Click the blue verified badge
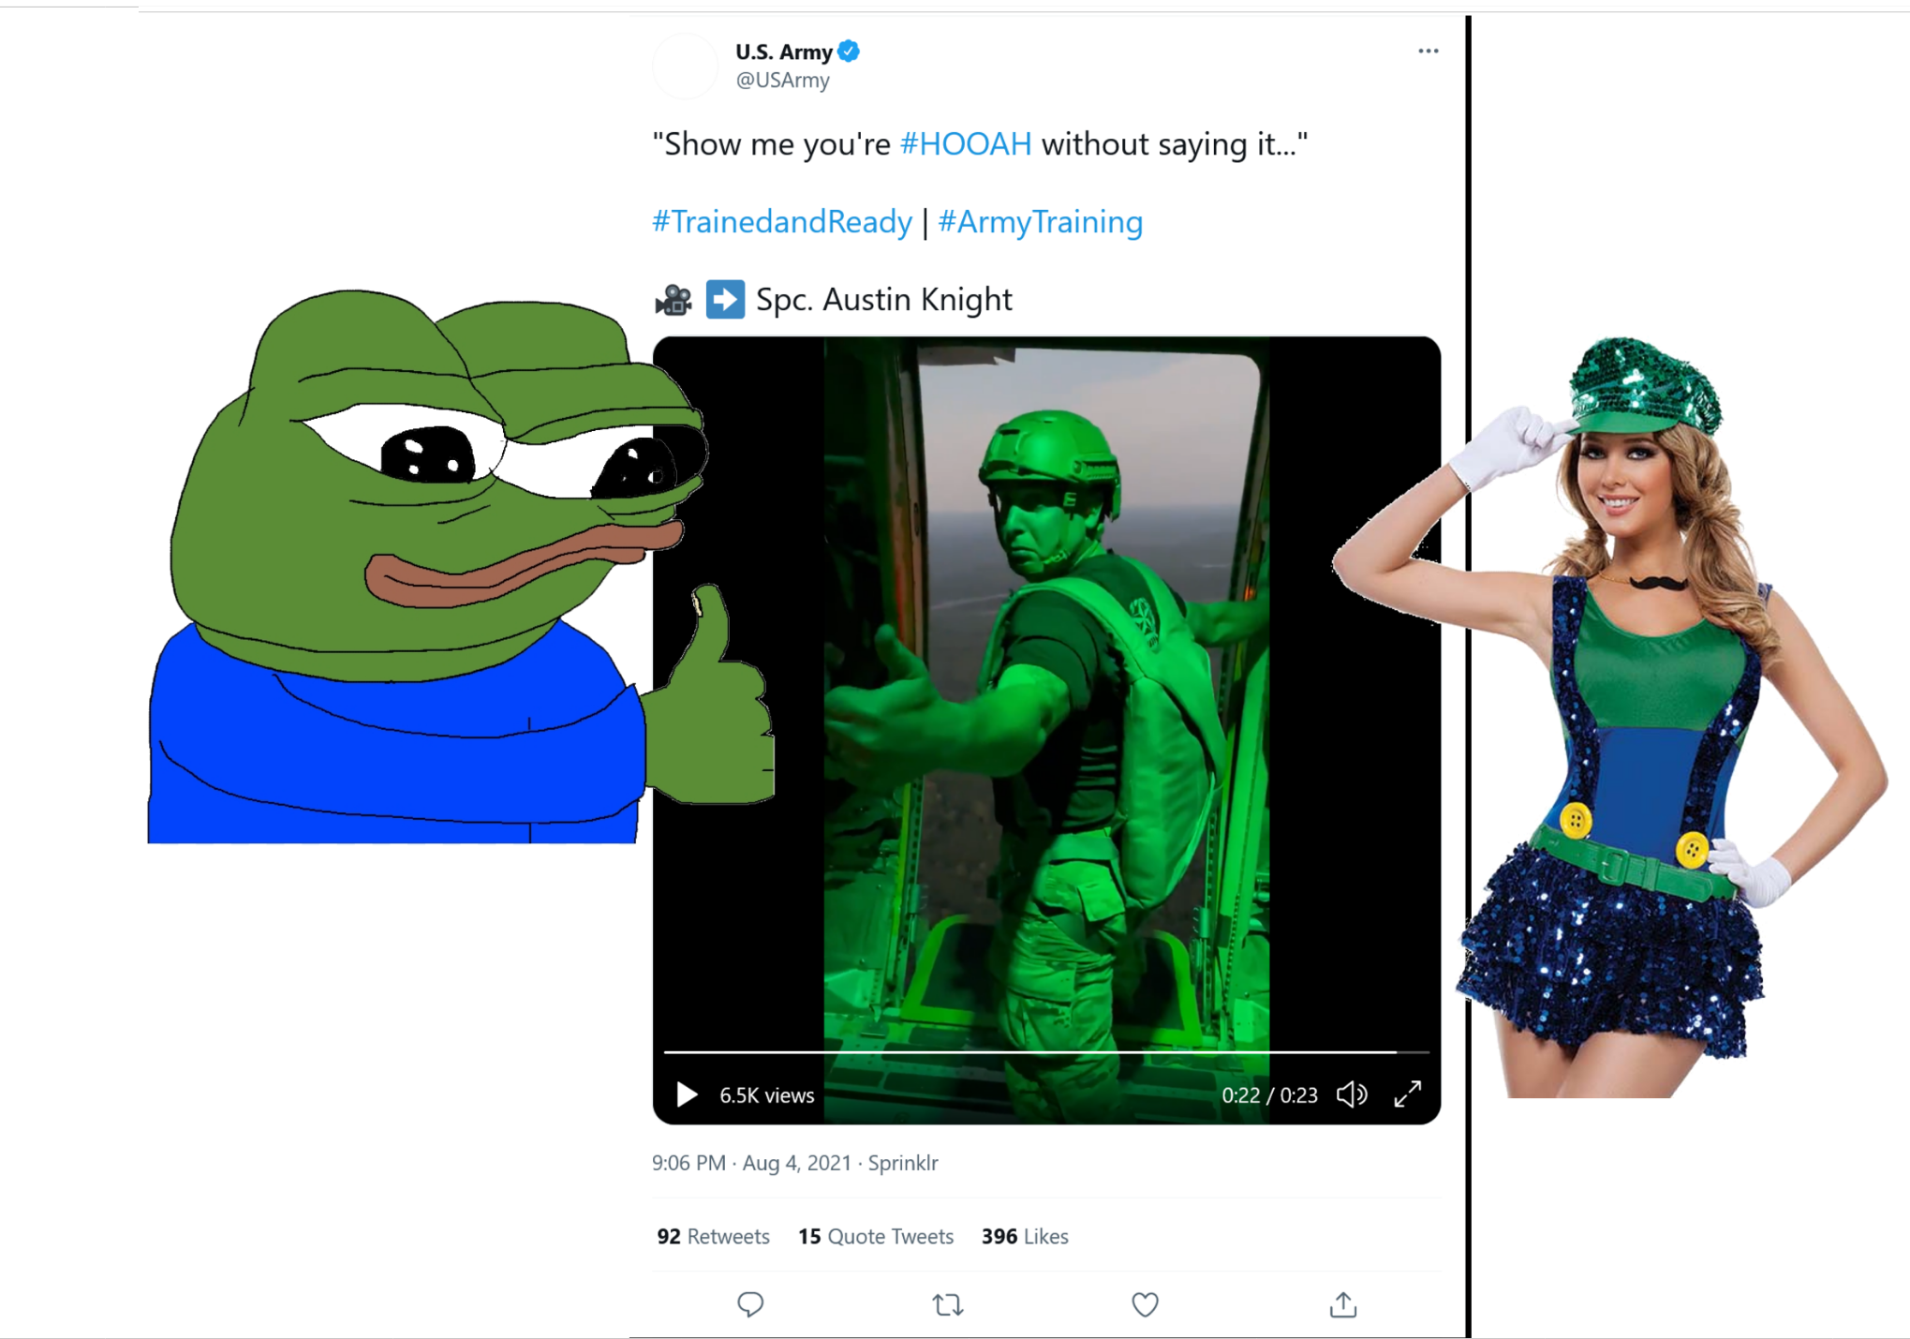Screen dimensions: 1910x1339 (x=849, y=52)
